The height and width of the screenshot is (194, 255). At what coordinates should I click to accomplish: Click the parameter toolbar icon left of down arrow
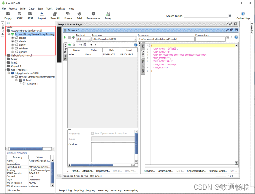click(85, 45)
